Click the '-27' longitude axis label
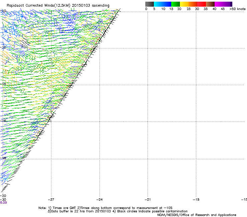The image size is (247, 217). (51, 200)
